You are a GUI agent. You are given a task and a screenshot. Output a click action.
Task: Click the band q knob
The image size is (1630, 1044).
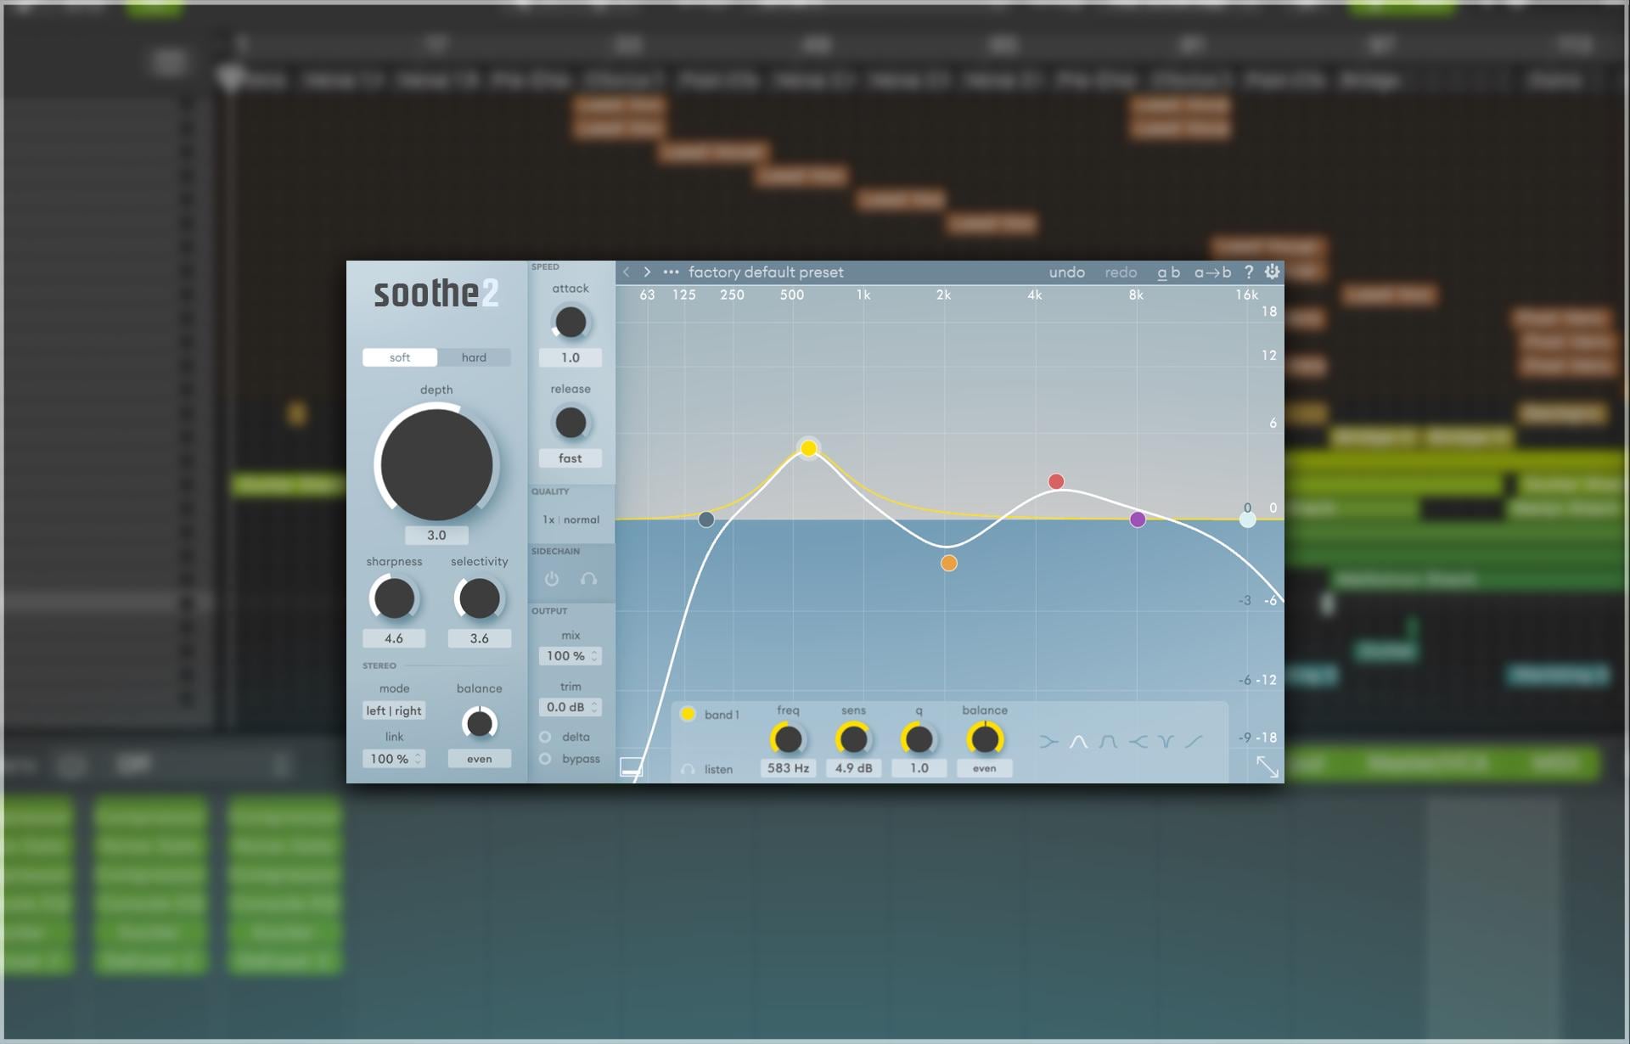tap(919, 739)
